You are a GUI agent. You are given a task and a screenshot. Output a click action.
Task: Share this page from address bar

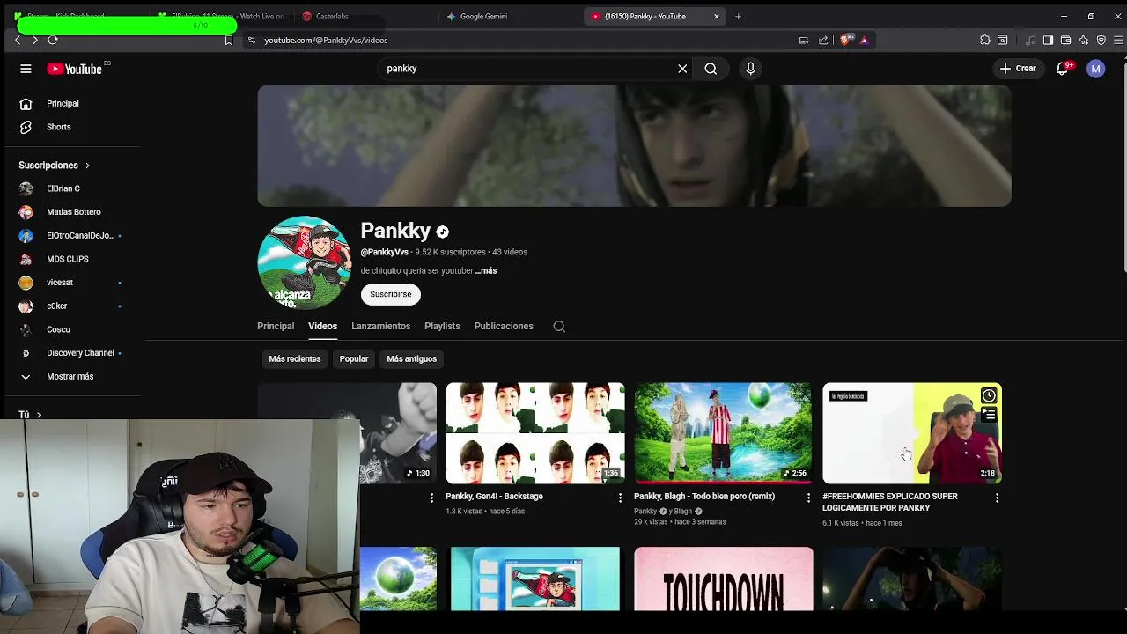click(823, 40)
